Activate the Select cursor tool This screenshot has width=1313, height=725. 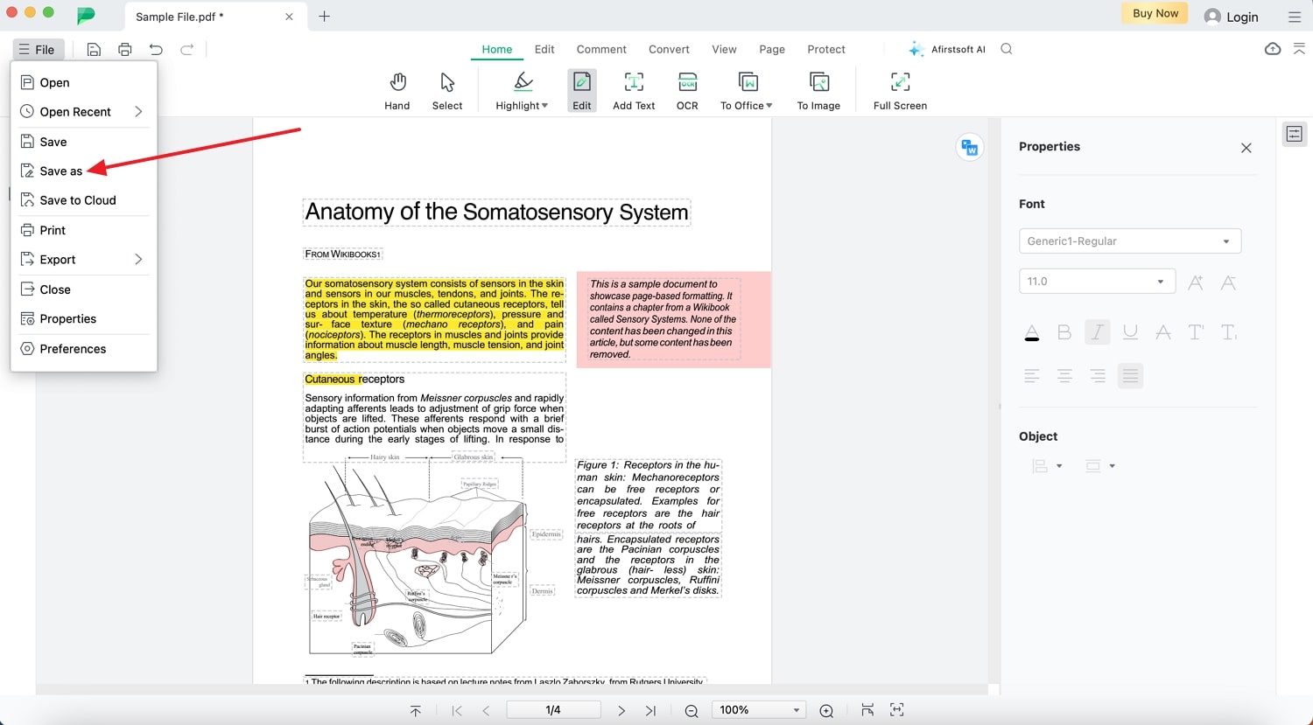click(447, 91)
